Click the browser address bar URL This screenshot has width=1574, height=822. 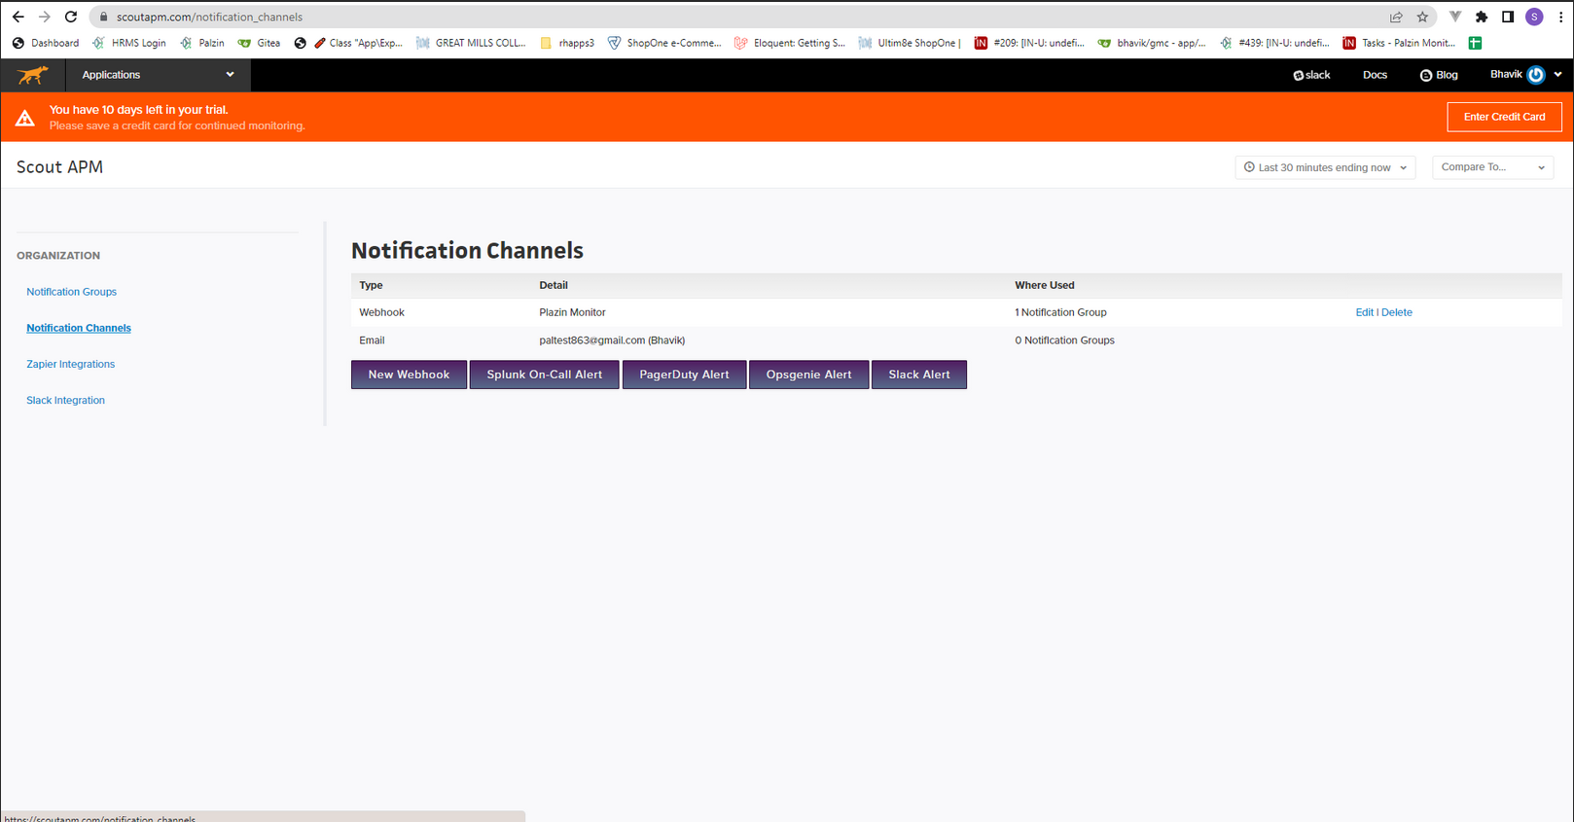pos(209,17)
